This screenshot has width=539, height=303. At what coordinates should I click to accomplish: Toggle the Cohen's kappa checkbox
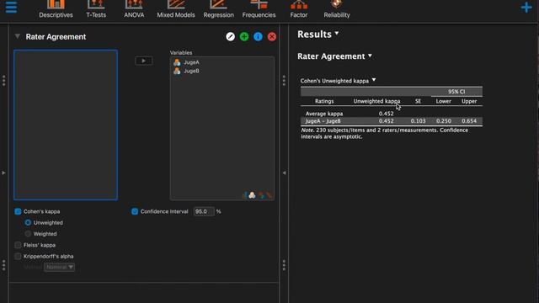(x=18, y=211)
